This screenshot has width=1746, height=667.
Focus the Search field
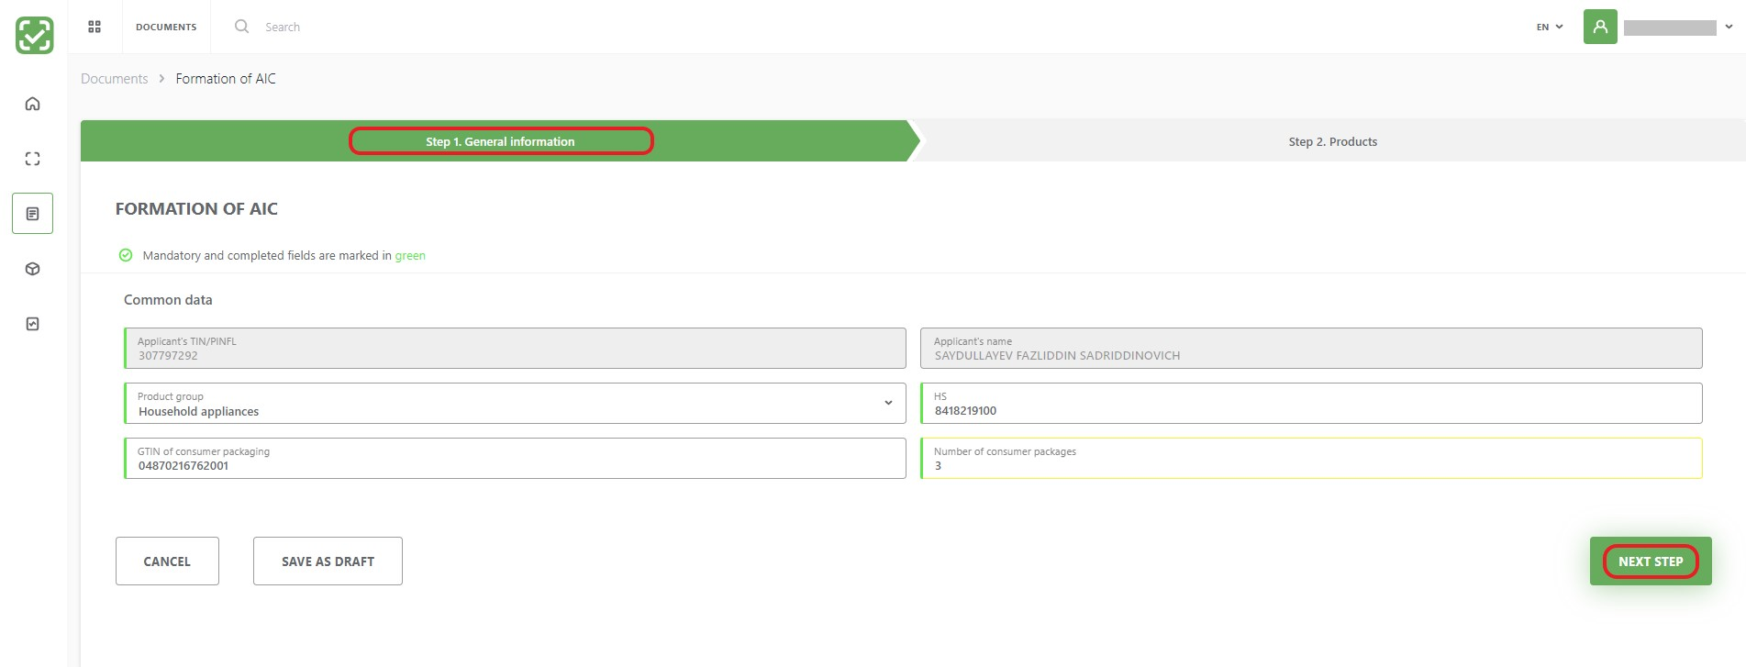click(283, 28)
